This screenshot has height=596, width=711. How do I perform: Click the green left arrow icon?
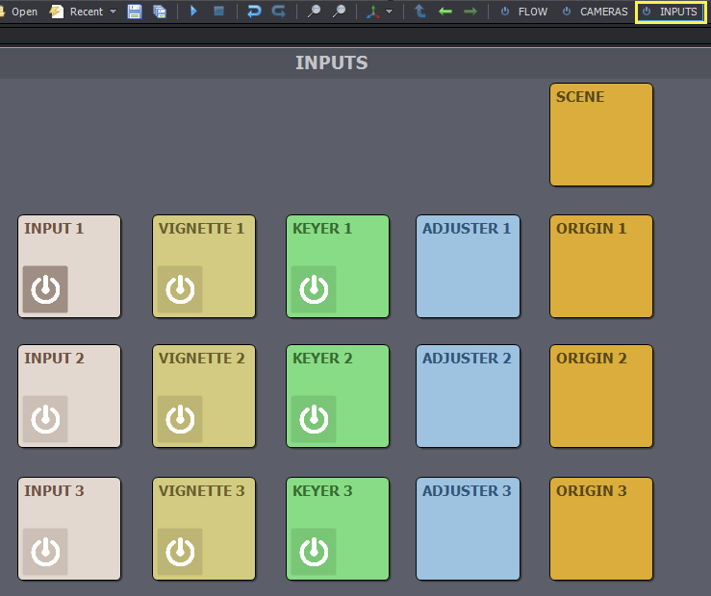click(x=445, y=12)
